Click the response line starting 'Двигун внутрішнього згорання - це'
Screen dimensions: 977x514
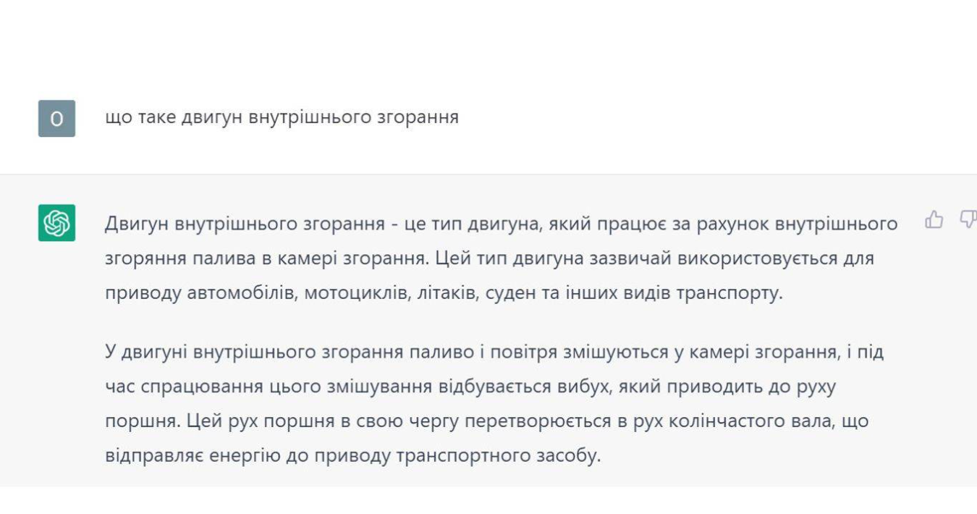click(x=501, y=224)
